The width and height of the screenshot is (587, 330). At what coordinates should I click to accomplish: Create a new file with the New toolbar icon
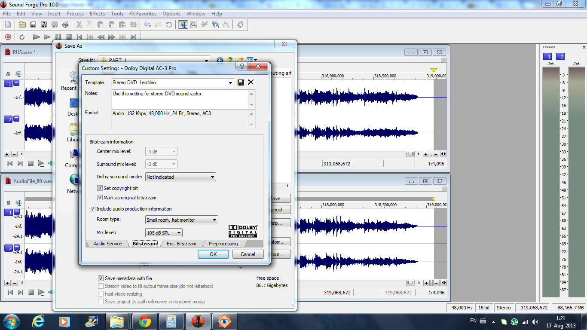tap(8, 24)
